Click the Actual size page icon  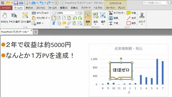coord(54,18)
